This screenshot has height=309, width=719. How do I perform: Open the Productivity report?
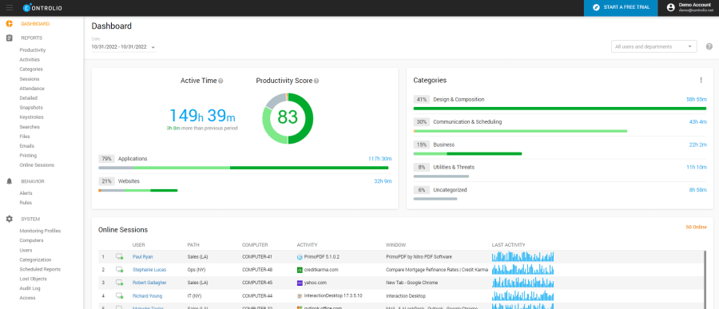click(33, 50)
